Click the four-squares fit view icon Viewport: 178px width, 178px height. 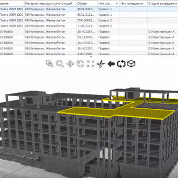click(x=90, y=64)
